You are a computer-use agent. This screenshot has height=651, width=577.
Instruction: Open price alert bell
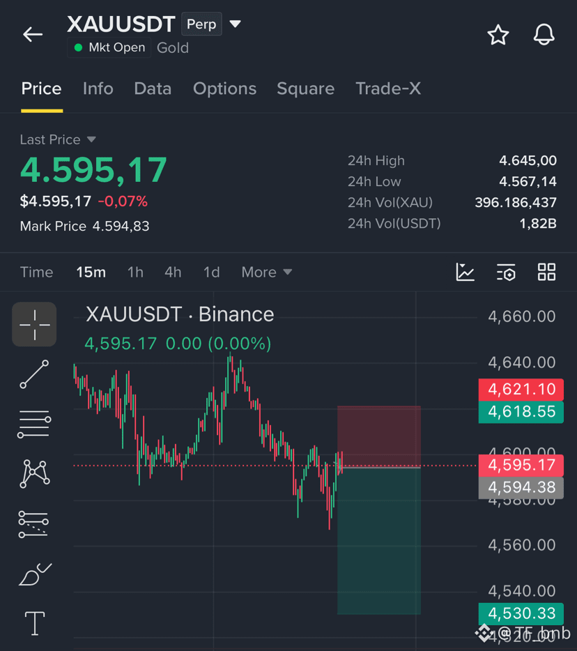[x=544, y=34]
